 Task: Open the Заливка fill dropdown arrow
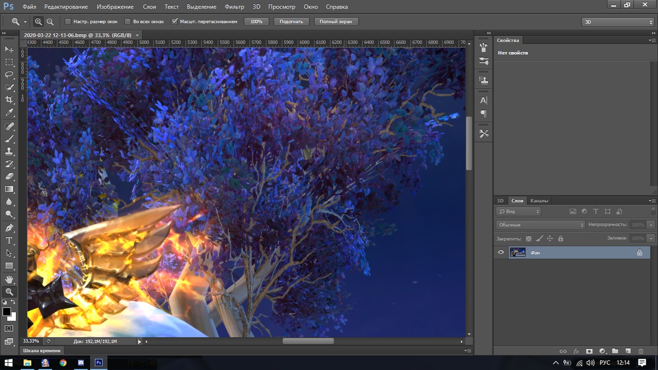(651, 238)
